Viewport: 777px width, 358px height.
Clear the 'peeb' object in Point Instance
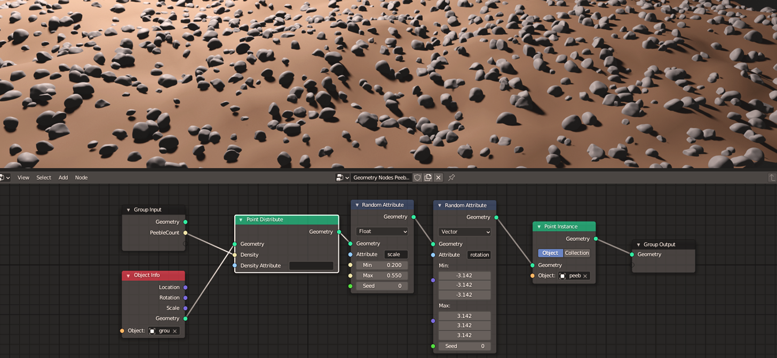[585, 276]
